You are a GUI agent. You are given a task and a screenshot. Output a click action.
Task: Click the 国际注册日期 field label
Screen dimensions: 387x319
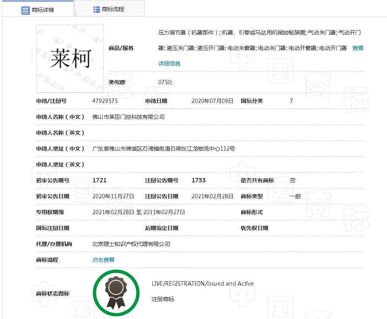53,228
